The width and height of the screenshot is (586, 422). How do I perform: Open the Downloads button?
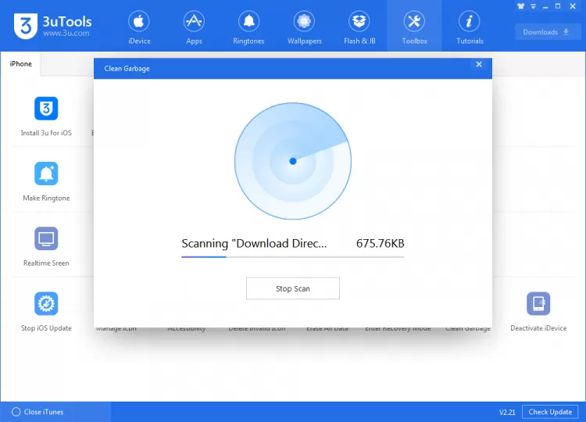(x=548, y=32)
